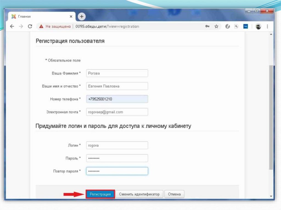Click Сменить идентификатор button
The height and width of the screenshot is (210, 281).
139,194
